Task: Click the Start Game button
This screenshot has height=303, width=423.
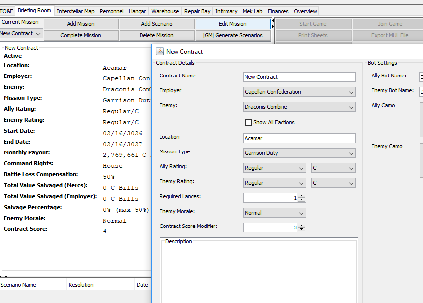Action: coord(313,24)
